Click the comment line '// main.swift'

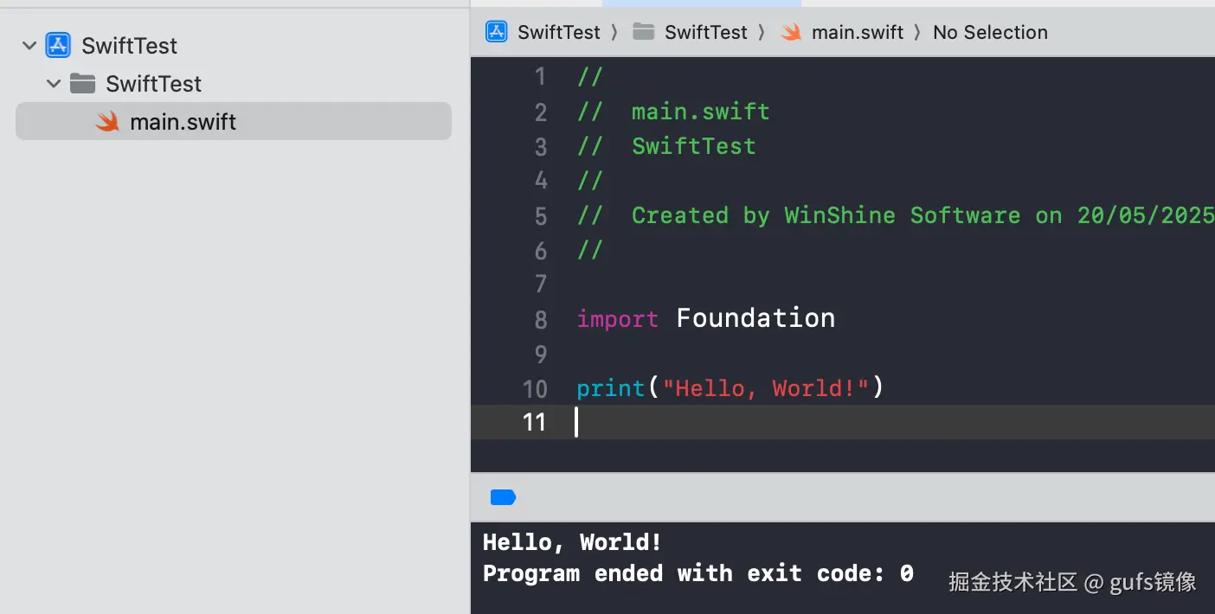(x=673, y=112)
